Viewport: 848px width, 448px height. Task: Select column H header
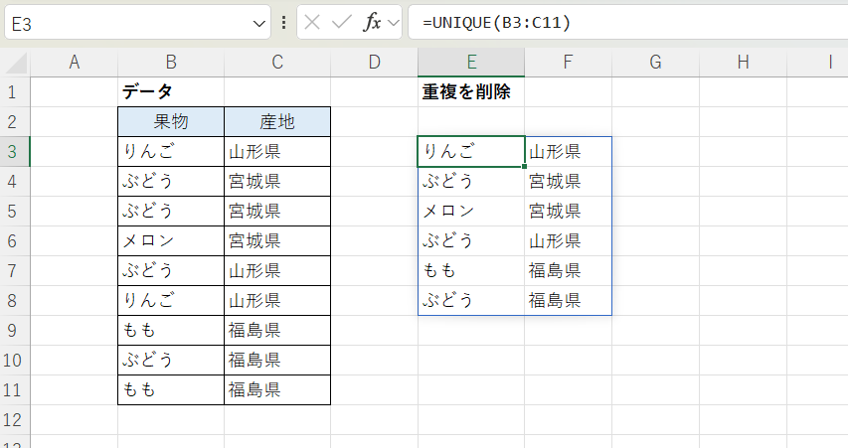coord(743,63)
